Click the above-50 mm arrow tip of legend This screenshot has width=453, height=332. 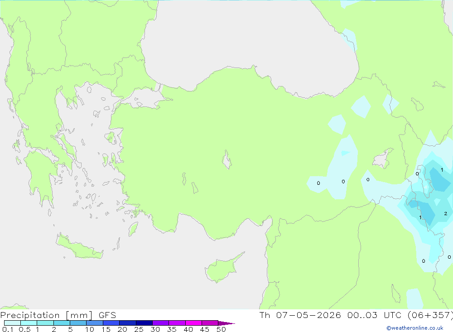[x=226, y=323]
